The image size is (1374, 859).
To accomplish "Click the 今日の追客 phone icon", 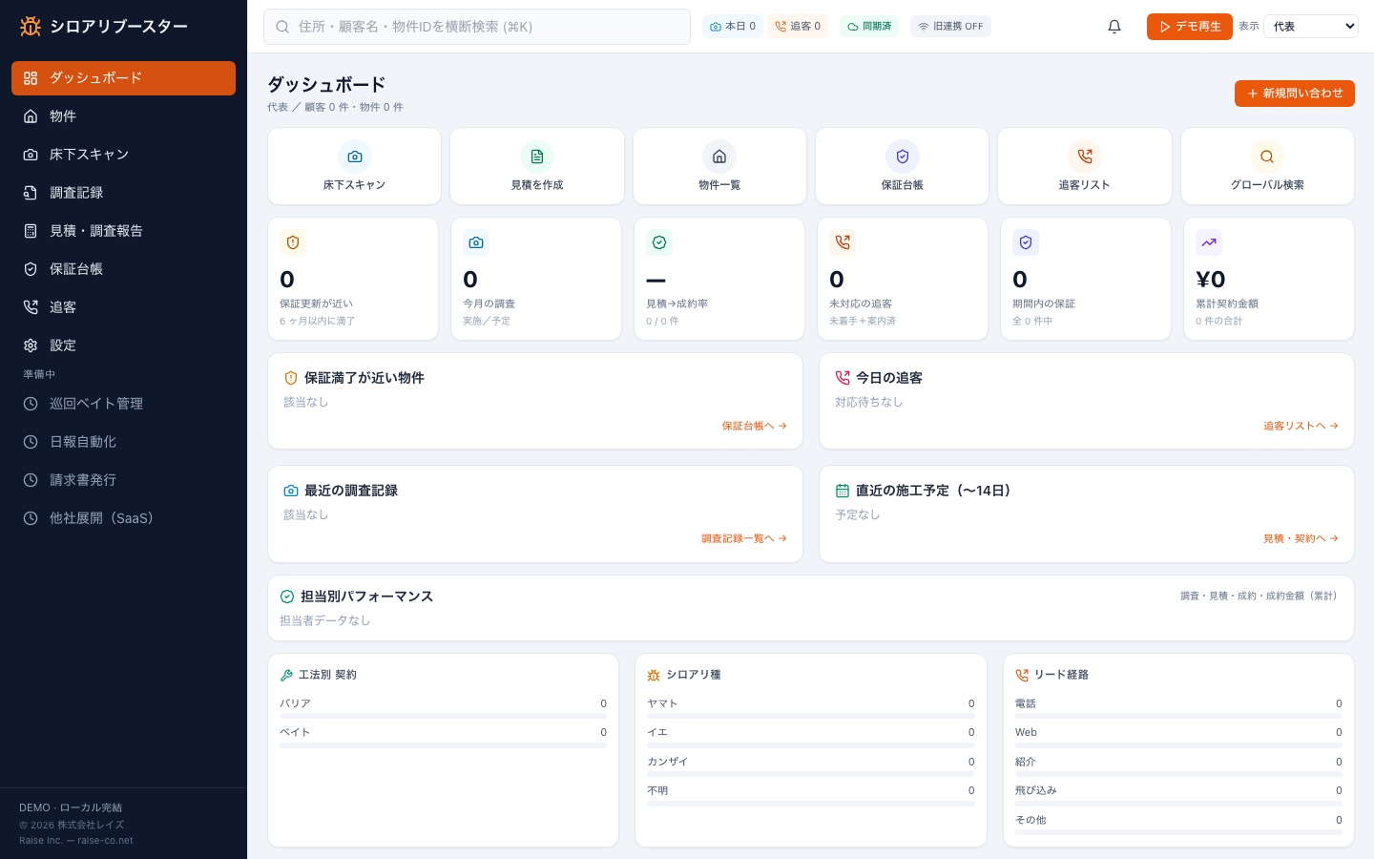I will coord(843,378).
